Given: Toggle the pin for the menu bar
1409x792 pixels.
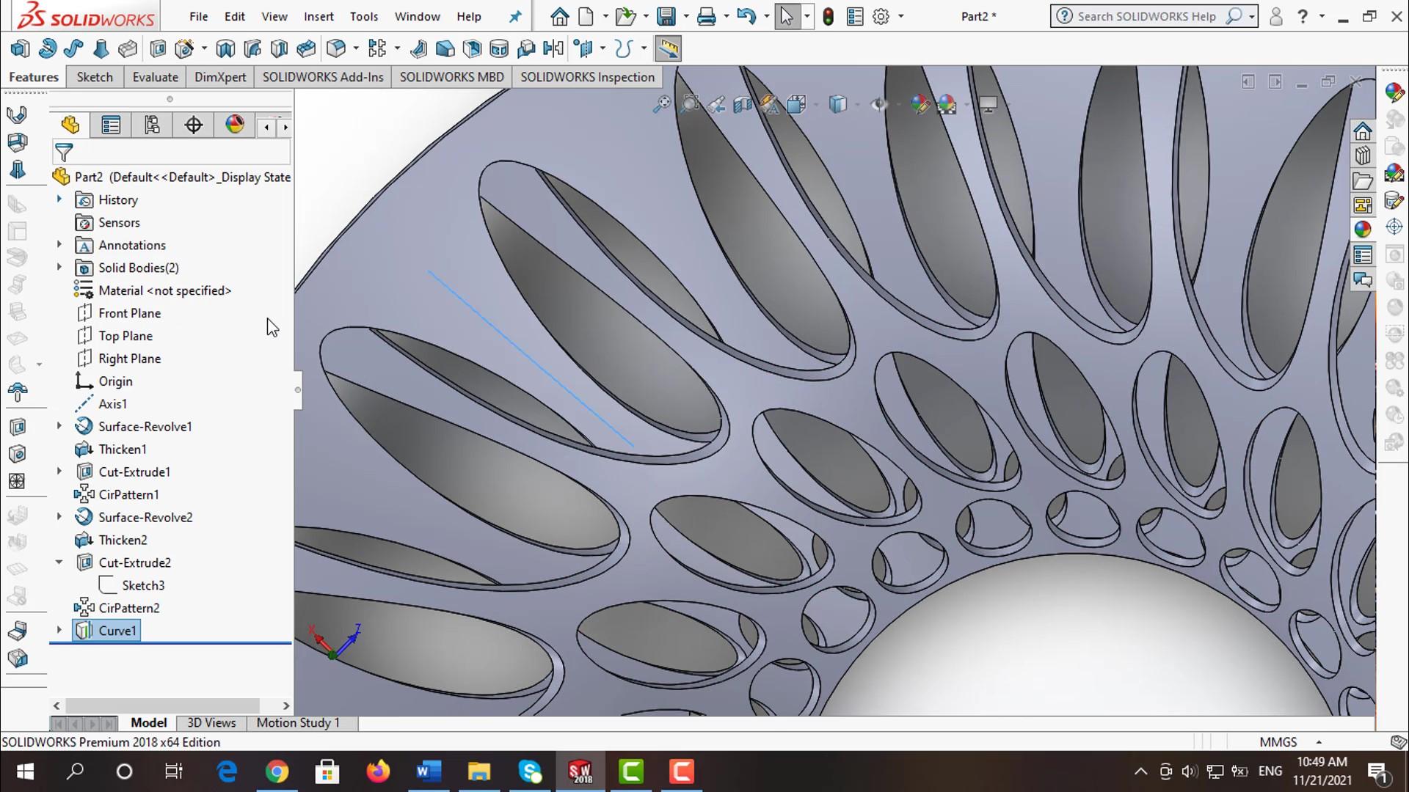Looking at the screenshot, I should tap(515, 16).
